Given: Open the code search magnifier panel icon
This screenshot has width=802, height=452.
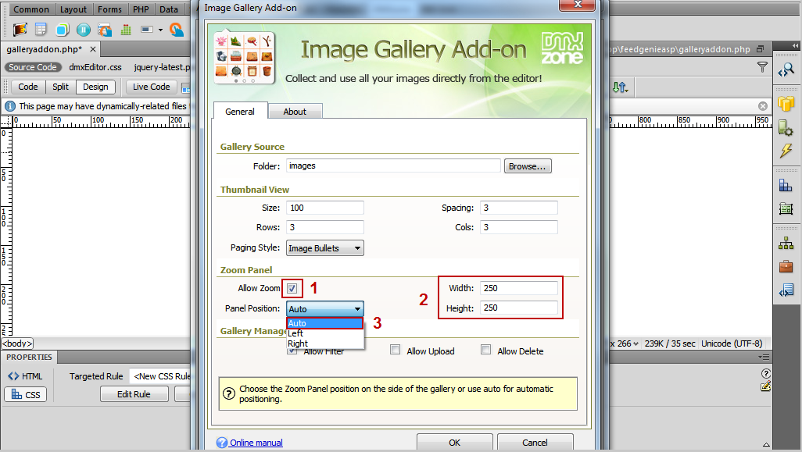Looking at the screenshot, I should (x=786, y=70).
